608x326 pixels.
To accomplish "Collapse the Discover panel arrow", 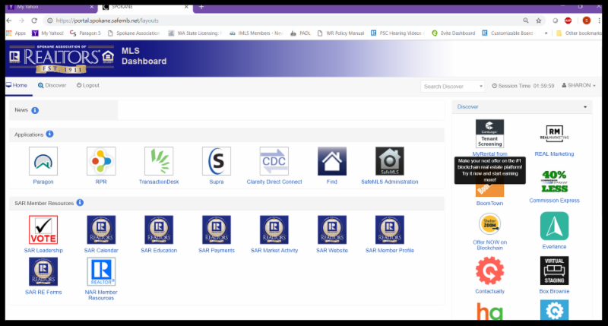I will tap(585, 107).
